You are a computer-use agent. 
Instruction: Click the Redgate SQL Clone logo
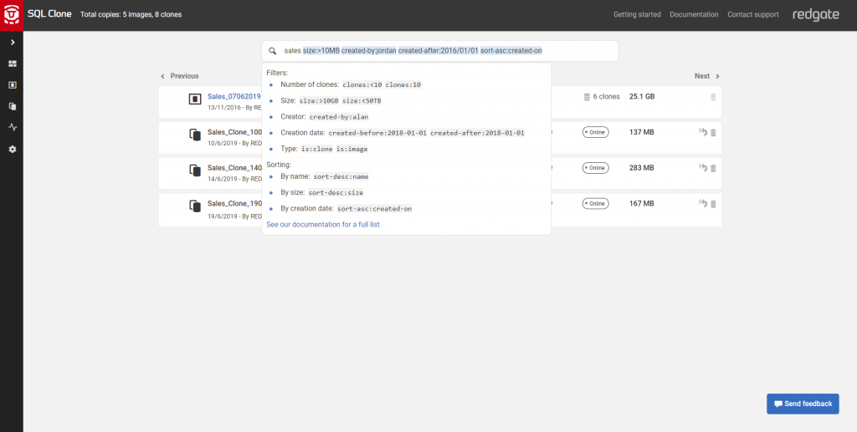click(12, 15)
